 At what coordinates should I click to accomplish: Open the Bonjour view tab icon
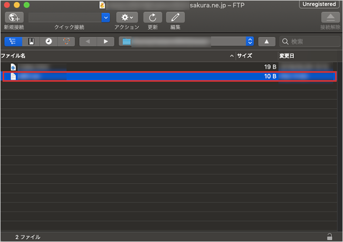[66, 41]
